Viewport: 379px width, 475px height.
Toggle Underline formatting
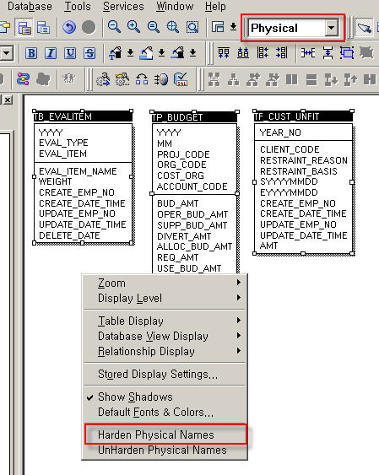[x=70, y=53]
